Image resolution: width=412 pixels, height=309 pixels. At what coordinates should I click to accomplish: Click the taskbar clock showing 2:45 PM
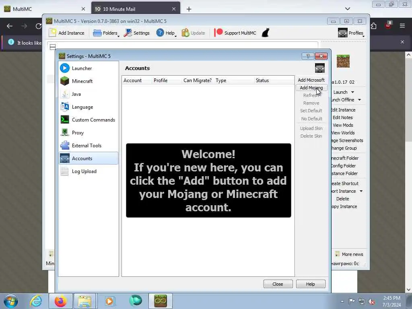391,301
